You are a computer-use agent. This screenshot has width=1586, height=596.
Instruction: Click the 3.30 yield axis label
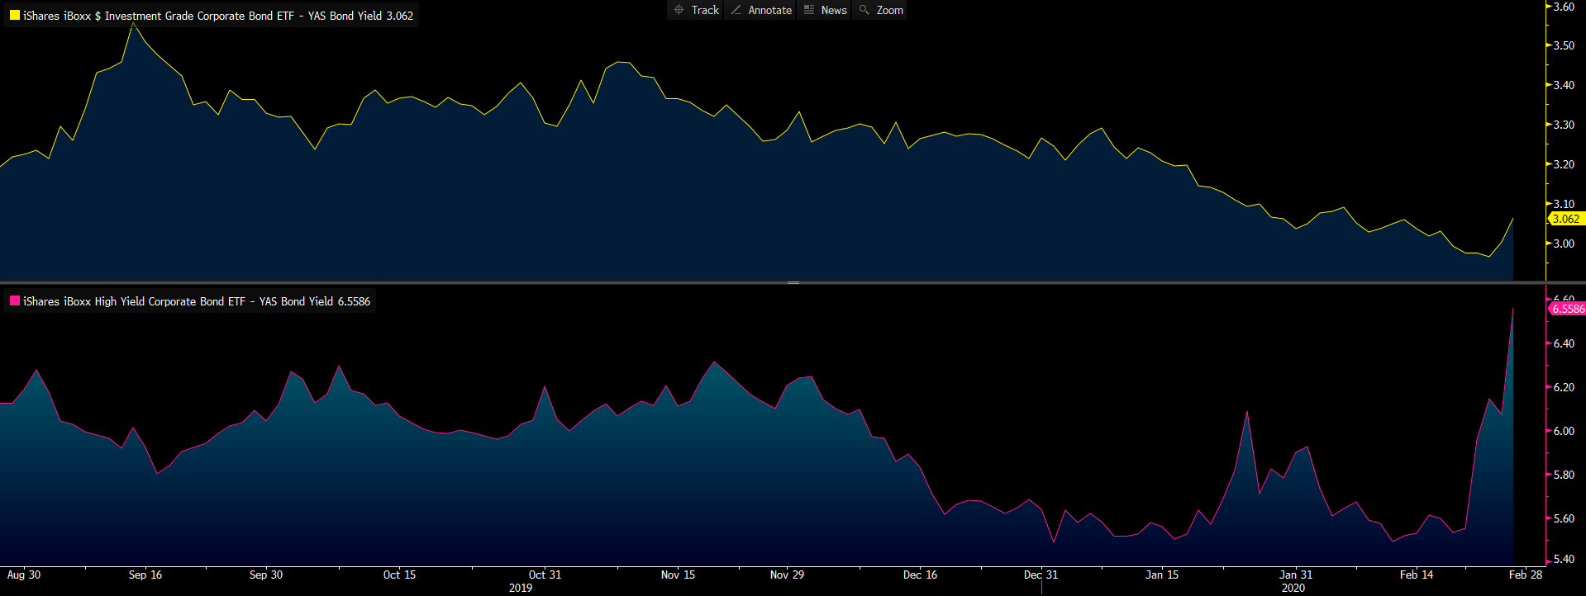[x=1564, y=125]
